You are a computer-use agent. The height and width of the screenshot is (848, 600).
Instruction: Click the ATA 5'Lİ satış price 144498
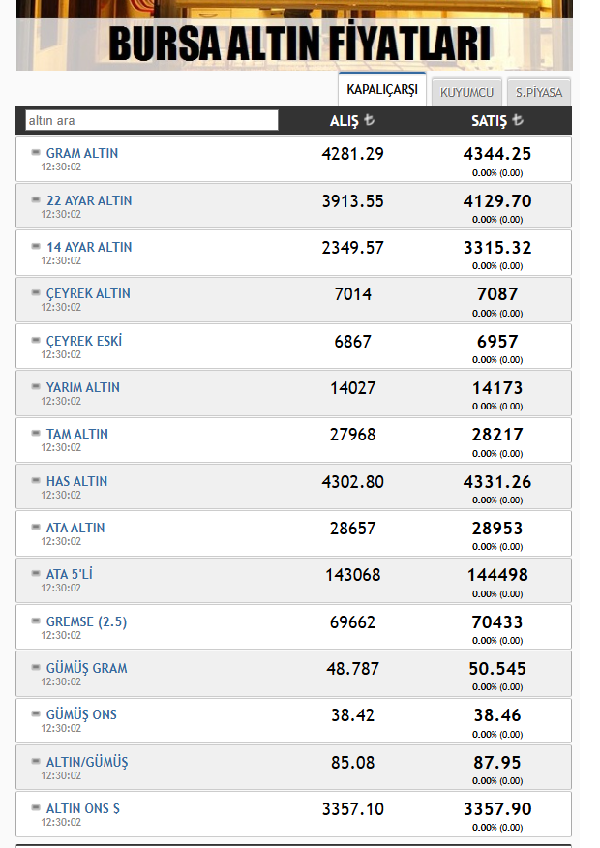[x=497, y=575]
